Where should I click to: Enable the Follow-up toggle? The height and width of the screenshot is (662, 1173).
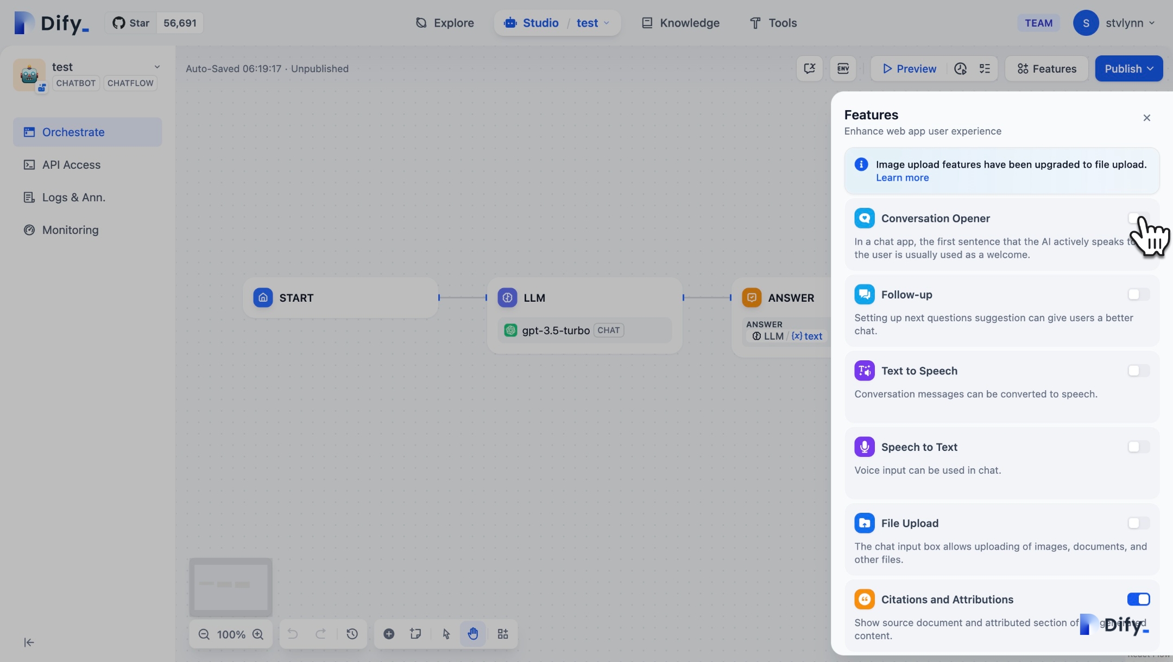pos(1138,294)
